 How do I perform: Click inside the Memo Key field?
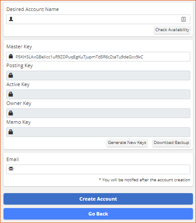click(98, 132)
